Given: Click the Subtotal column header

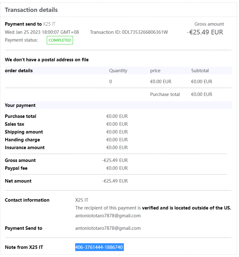Looking at the screenshot, I should click(x=200, y=71).
